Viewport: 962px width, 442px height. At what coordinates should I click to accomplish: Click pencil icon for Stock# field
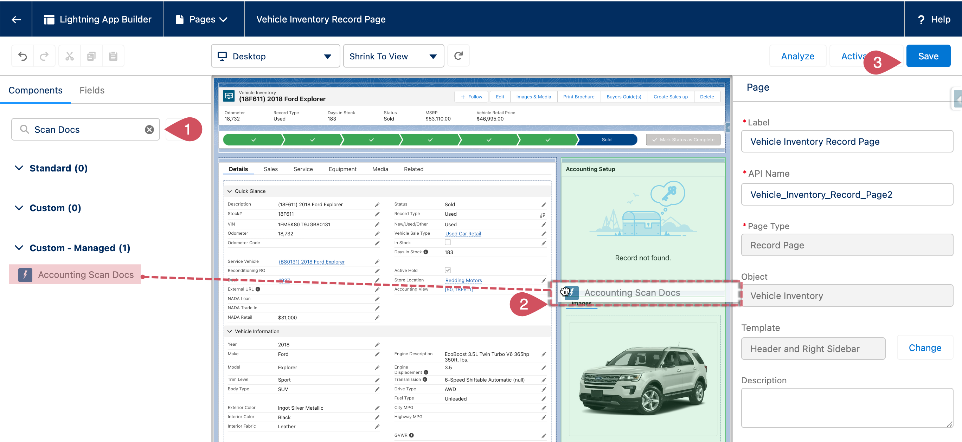[x=377, y=214]
